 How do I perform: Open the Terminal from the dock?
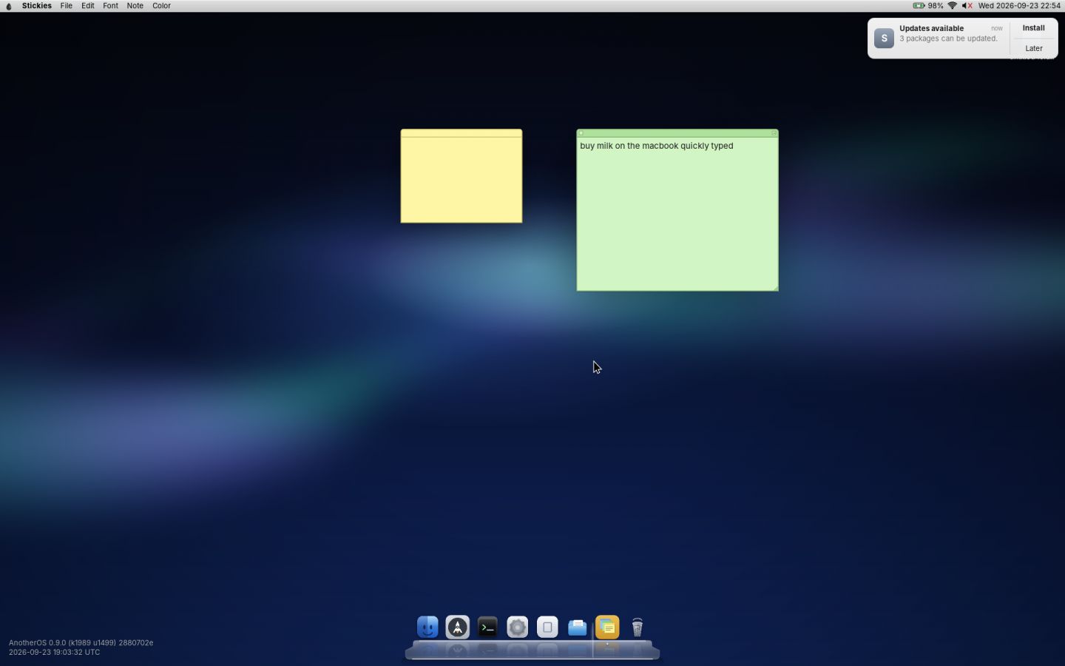tap(487, 628)
